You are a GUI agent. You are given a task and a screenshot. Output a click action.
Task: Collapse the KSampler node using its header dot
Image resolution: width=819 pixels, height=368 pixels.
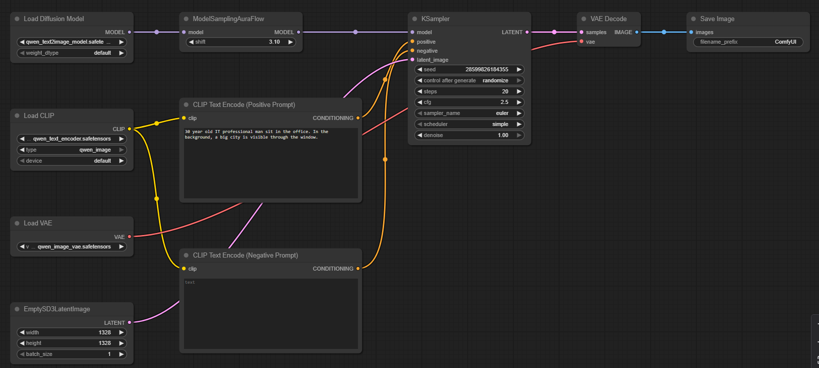(415, 19)
